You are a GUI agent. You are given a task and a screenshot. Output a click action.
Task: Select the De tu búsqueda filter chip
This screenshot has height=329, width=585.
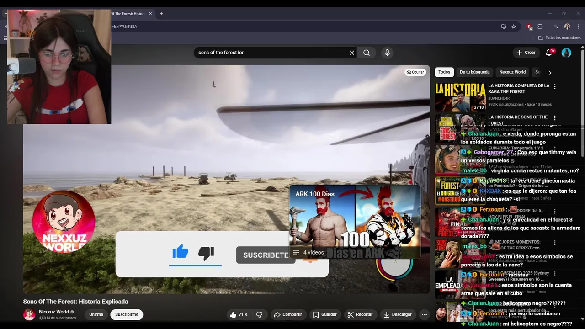click(x=474, y=72)
